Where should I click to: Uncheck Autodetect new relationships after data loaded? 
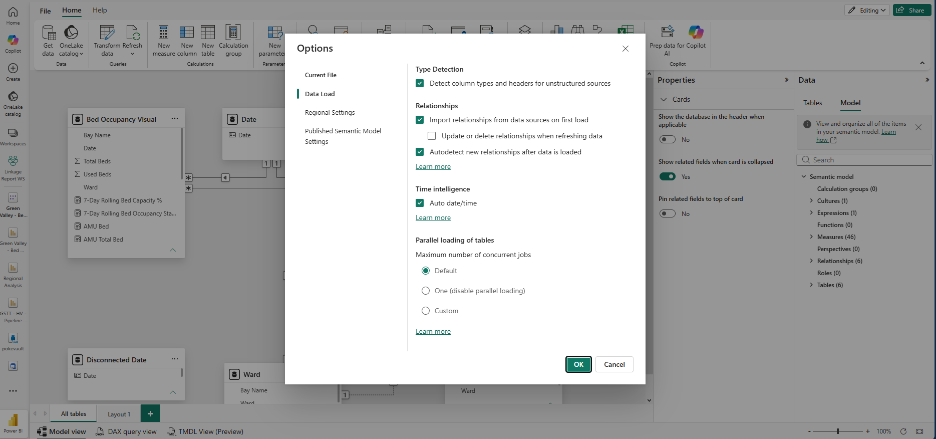point(420,152)
